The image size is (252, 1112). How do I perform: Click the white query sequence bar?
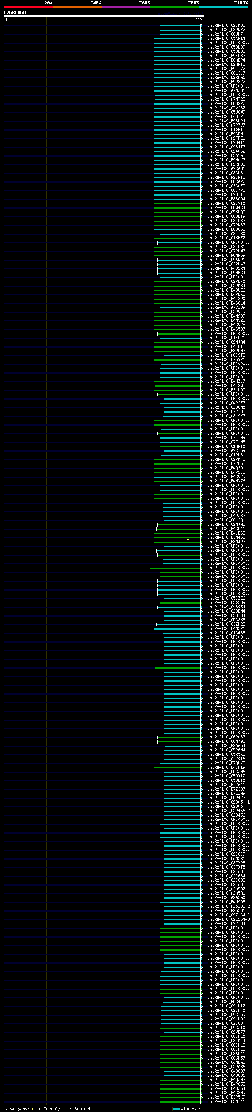[104, 16]
